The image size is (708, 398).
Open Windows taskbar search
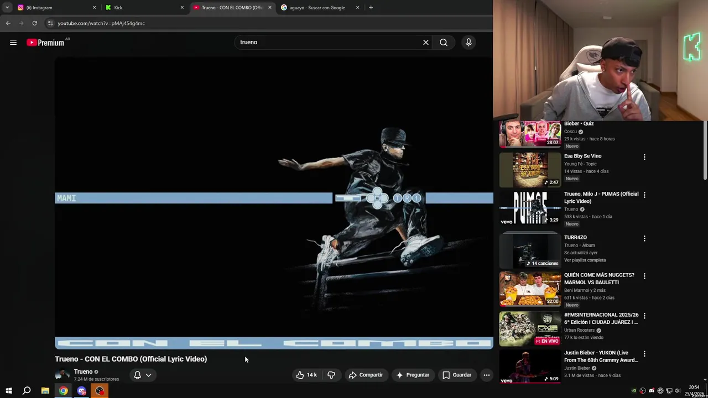[x=27, y=391]
